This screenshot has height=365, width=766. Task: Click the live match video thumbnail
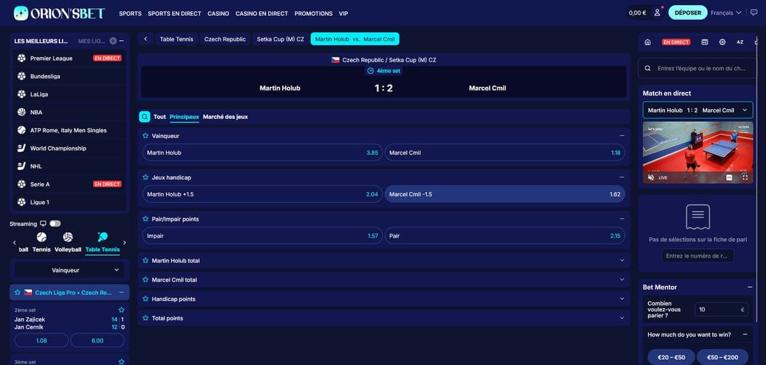(x=698, y=153)
